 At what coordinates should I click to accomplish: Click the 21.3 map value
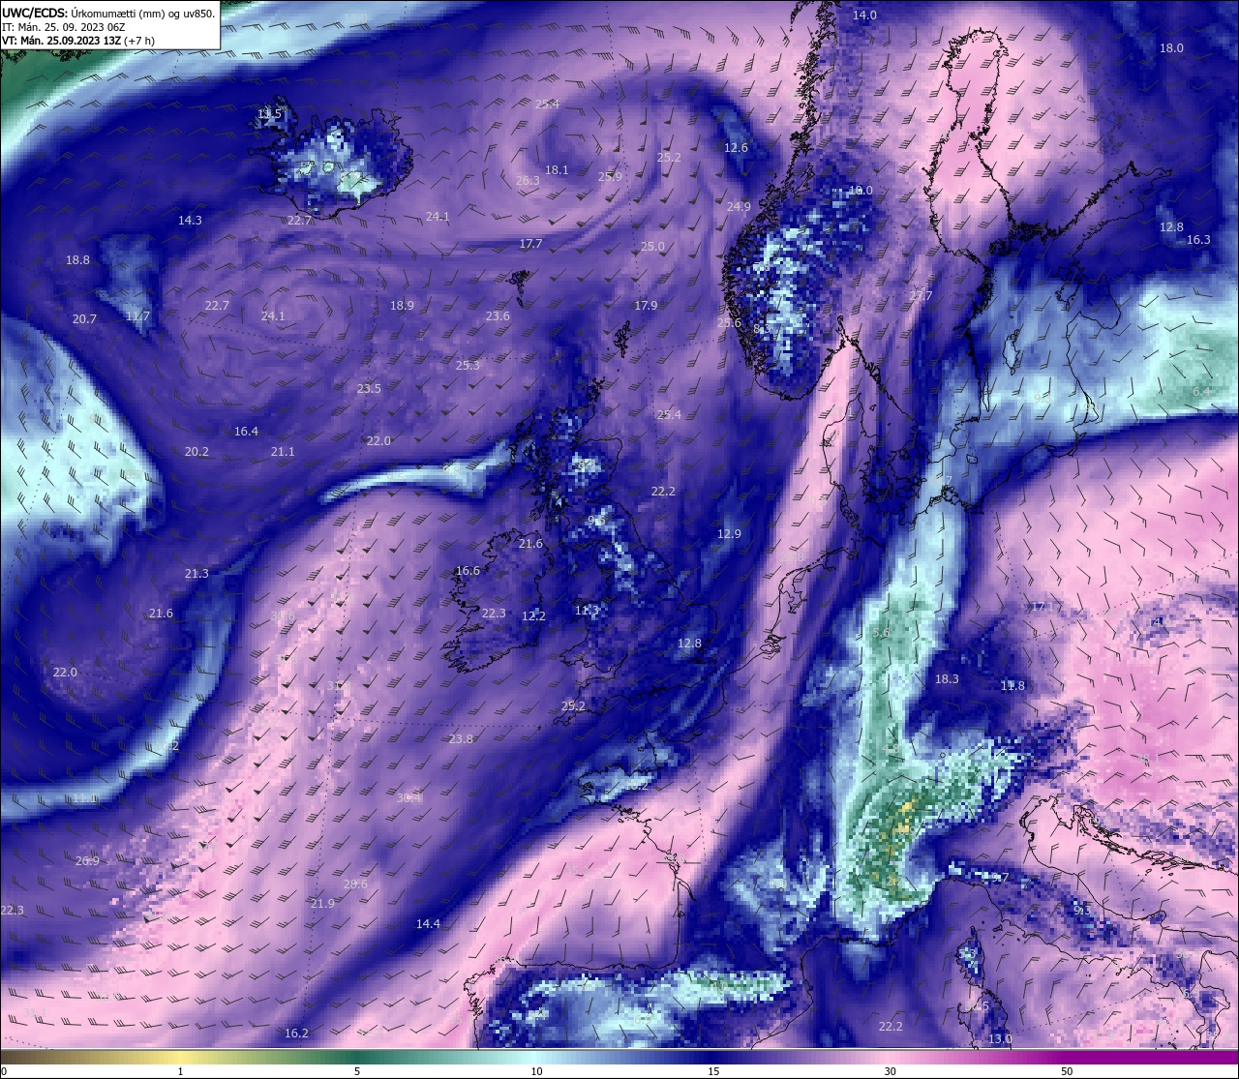196,573
